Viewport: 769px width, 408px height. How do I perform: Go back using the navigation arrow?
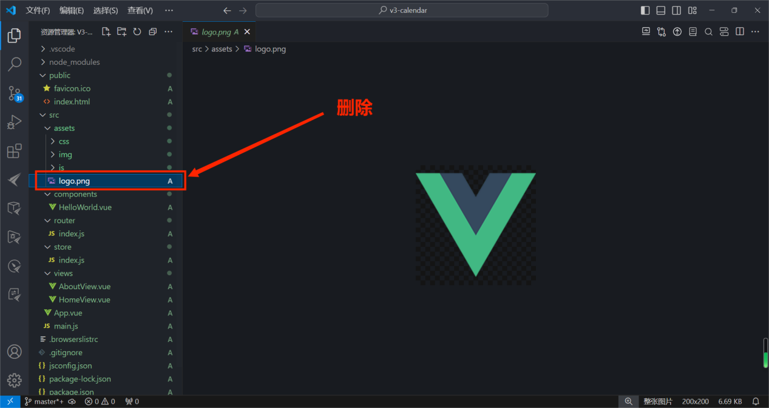point(227,10)
